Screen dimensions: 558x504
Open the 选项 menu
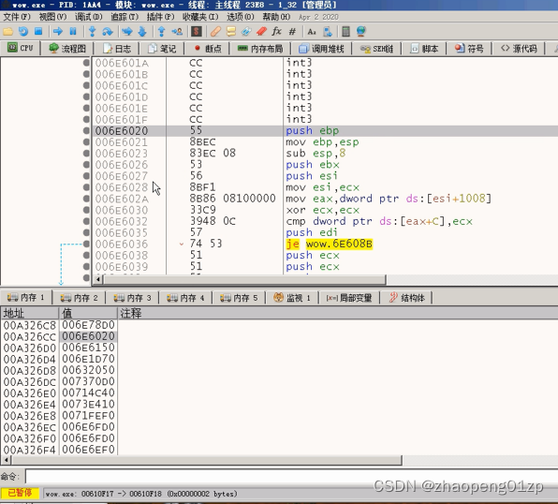241,17
